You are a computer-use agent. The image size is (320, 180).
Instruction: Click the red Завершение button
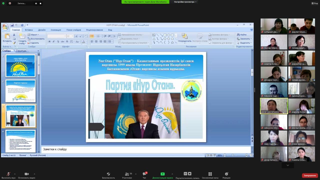click(310, 175)
